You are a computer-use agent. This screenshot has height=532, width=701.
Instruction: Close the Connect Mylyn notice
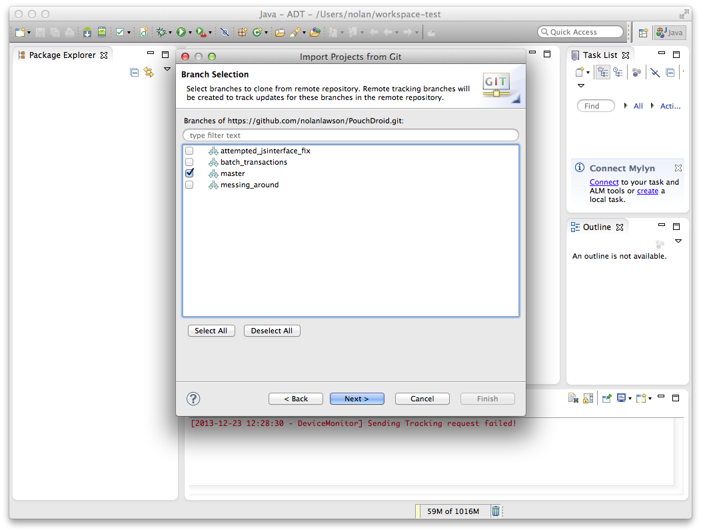coord(678,168)
